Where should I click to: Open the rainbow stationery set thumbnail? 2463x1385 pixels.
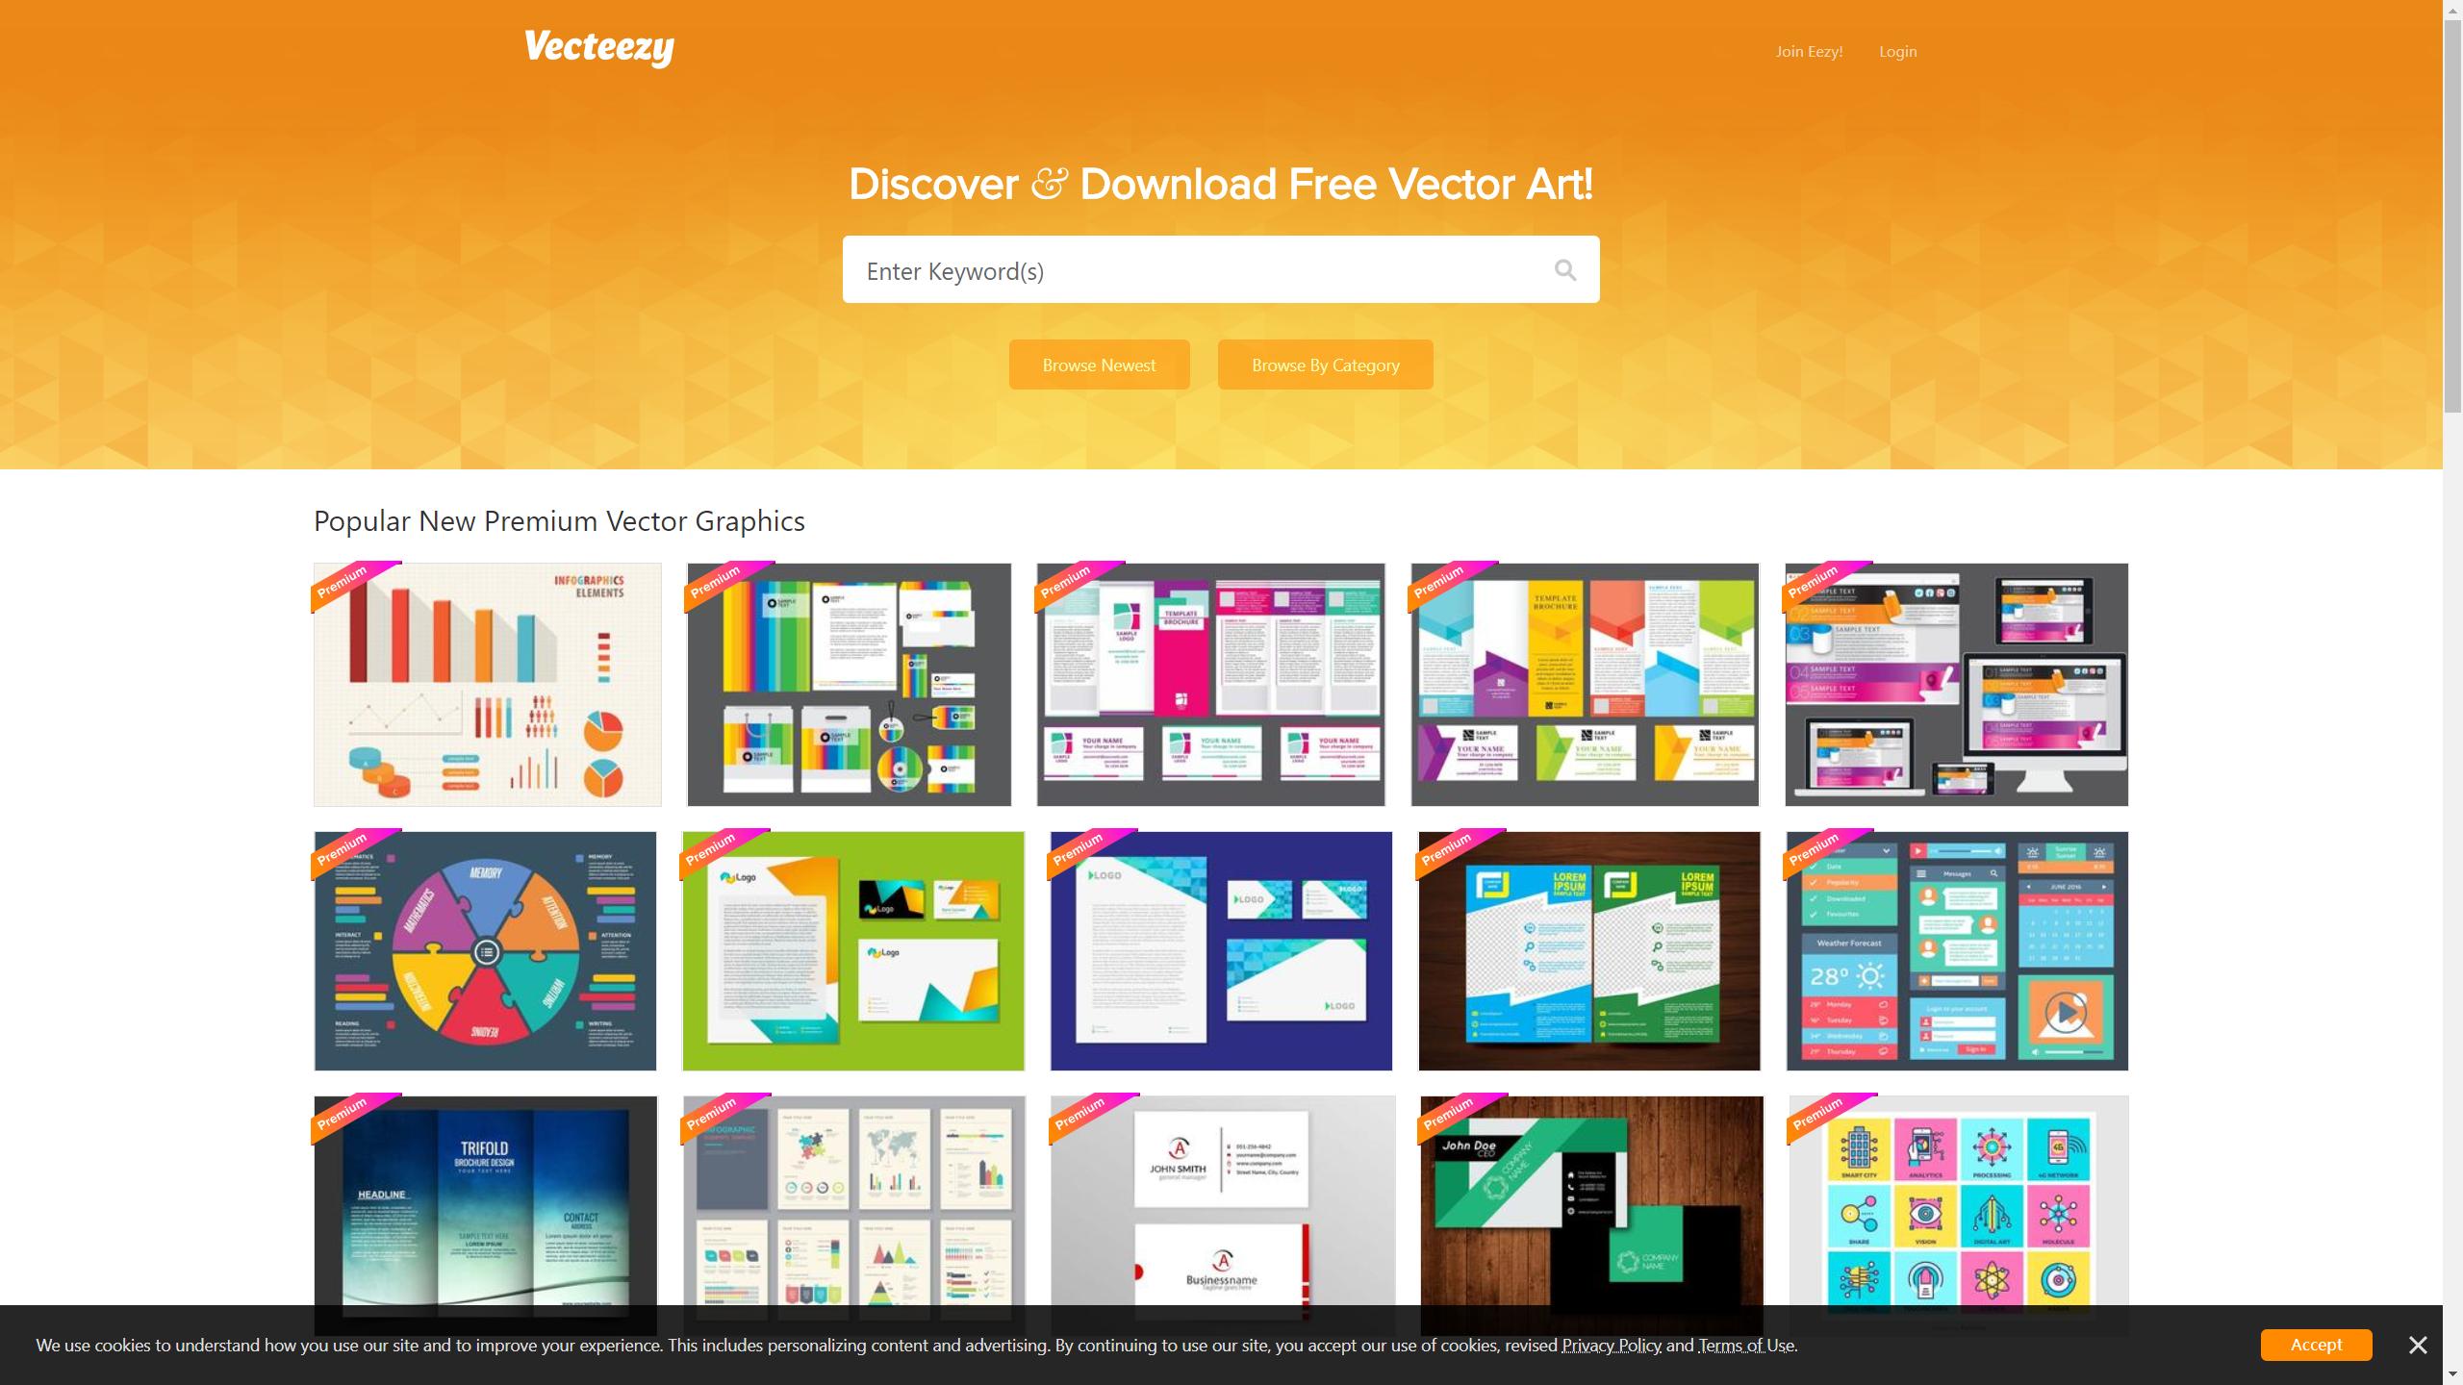(x=849, y=685)
